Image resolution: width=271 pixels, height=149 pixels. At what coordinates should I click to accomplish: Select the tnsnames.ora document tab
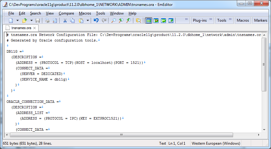pos(21,28)
